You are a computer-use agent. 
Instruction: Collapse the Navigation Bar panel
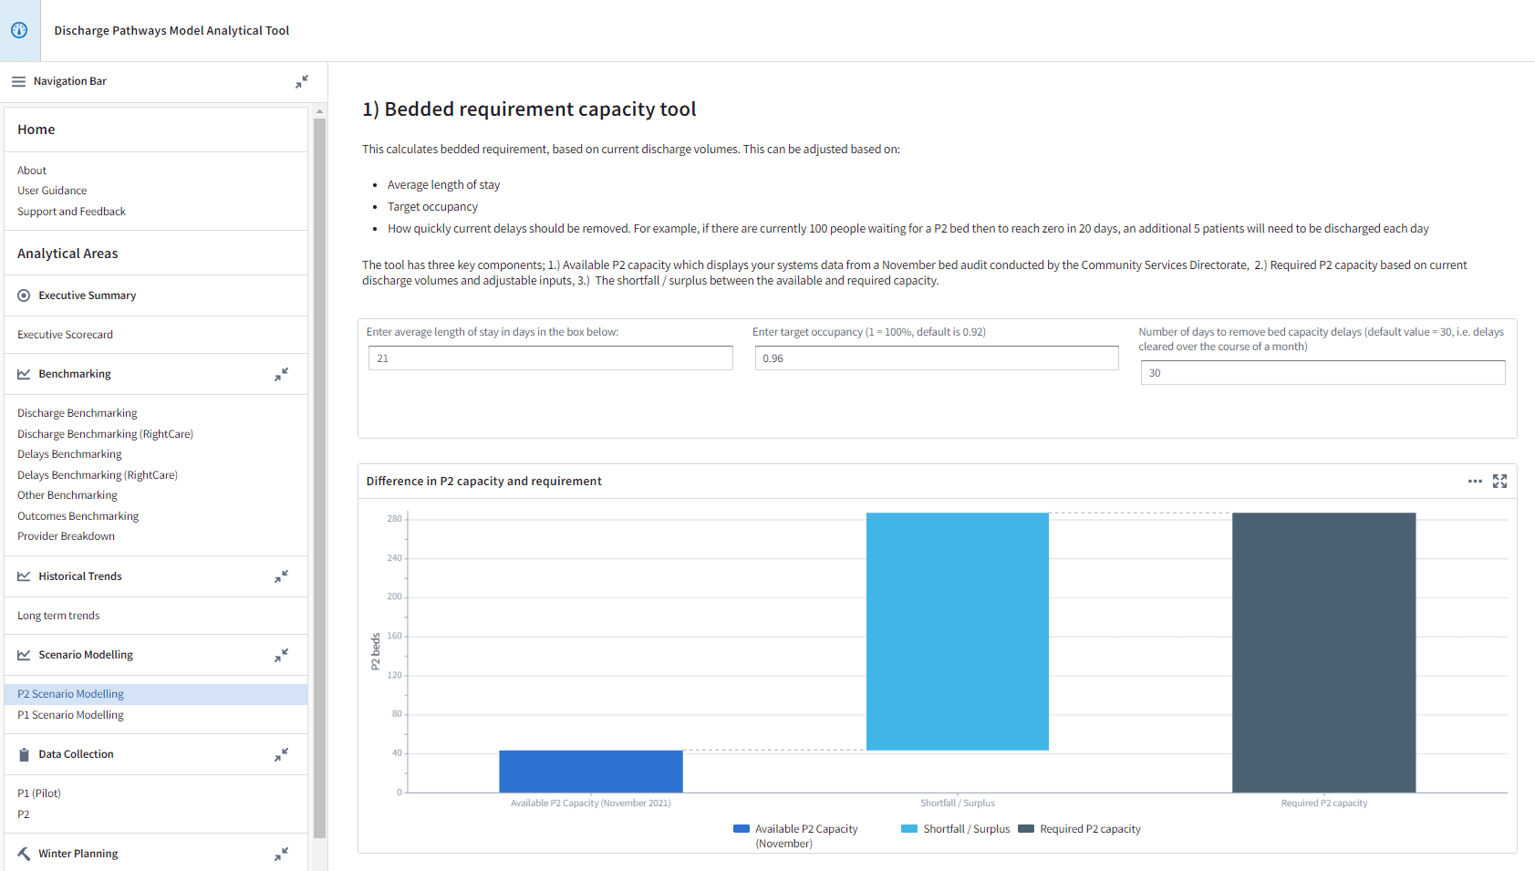click(x=301, y=81)
